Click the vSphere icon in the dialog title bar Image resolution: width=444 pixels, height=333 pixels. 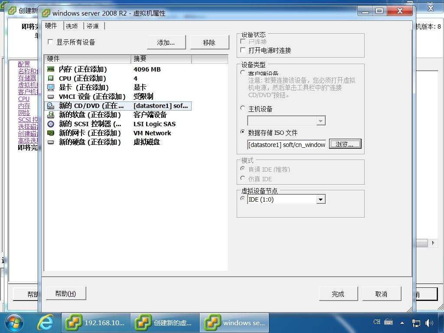pos(46,13)
